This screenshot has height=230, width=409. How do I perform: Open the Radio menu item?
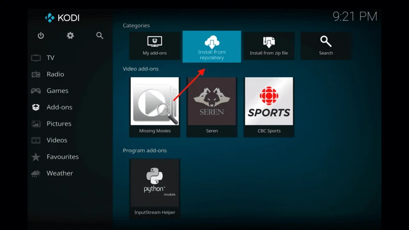(x=55, y=74)
